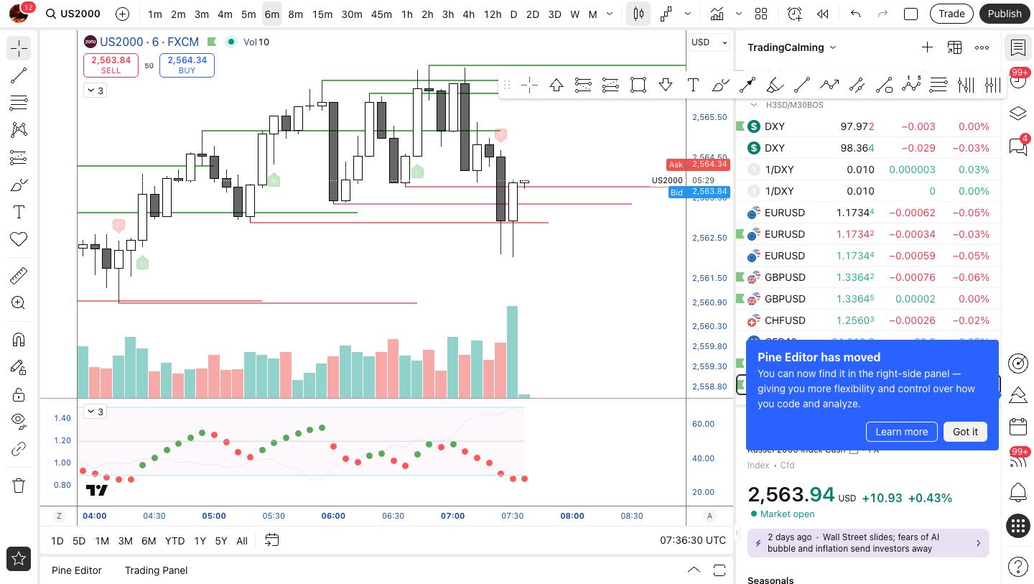
Task: Switch to the Trading Panel tab
Action: point(156,570)
